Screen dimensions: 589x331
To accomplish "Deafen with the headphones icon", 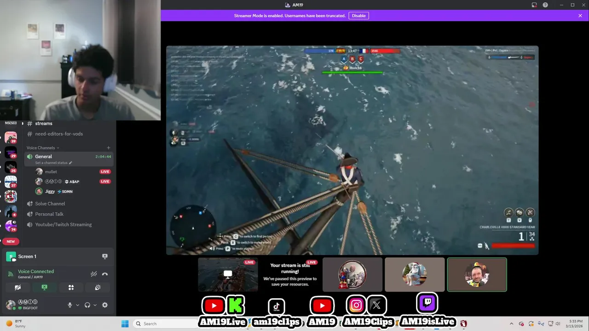I will click(87, 305).
